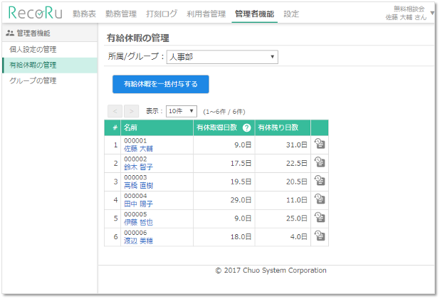Viewport: 440px width, 299px height.
Task: Click the 名前 column header
Action: click(x=157, y=128)
